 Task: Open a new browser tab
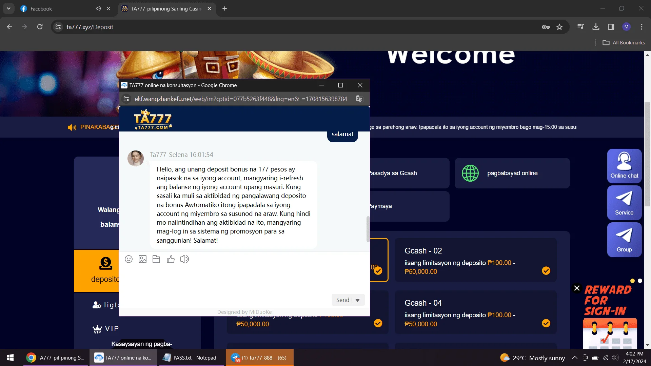224,8
